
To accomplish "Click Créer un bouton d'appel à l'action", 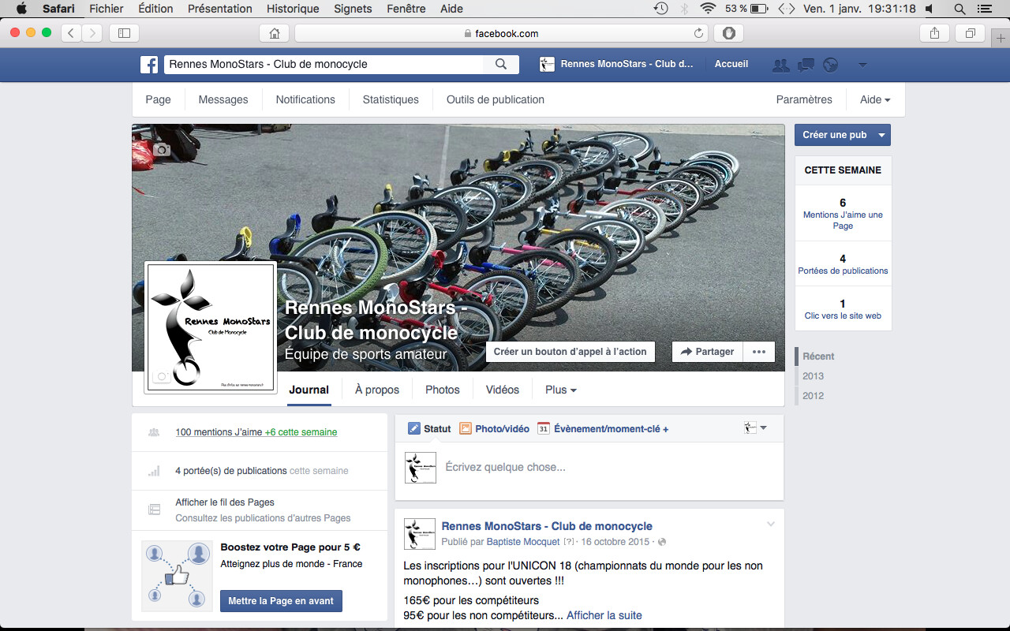I will coord(570,352).
